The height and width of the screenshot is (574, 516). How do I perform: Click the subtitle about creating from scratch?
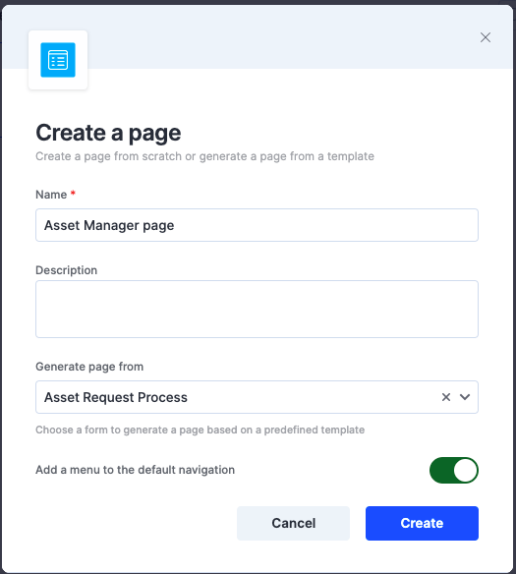pyautogui.click(x=205, y=156)
